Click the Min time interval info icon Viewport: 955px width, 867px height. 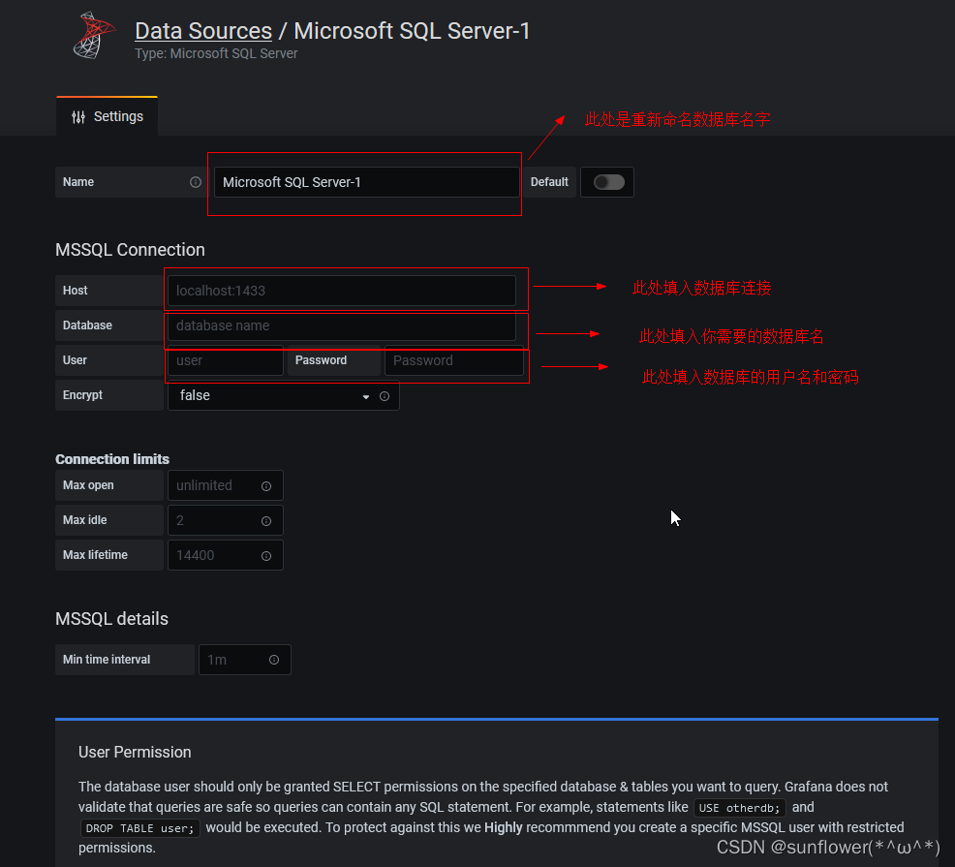pyautogui.click(x=274, y=660)
